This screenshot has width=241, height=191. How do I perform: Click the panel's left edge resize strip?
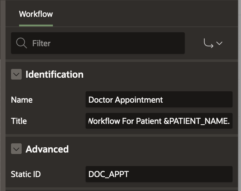(2, 95)
